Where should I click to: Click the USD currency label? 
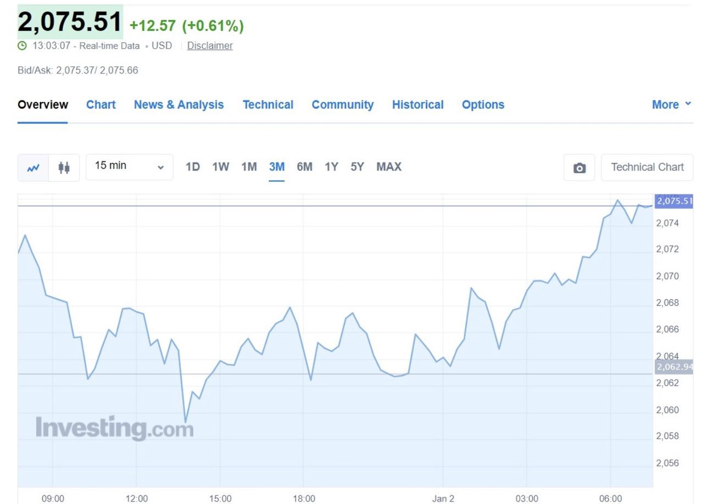pos(161,46)
